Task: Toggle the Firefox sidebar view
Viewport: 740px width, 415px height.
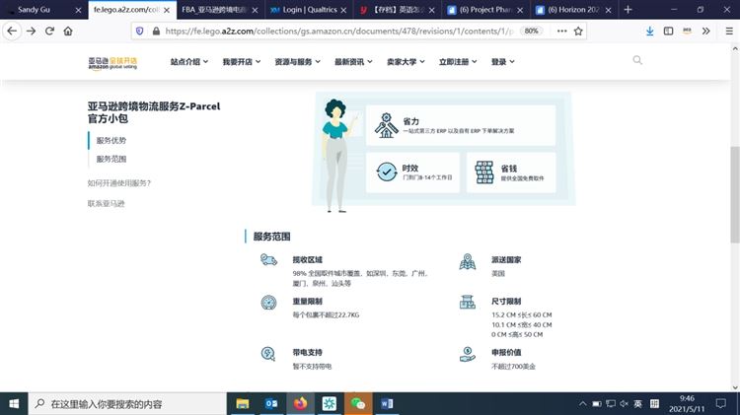Action: [668, 32]
